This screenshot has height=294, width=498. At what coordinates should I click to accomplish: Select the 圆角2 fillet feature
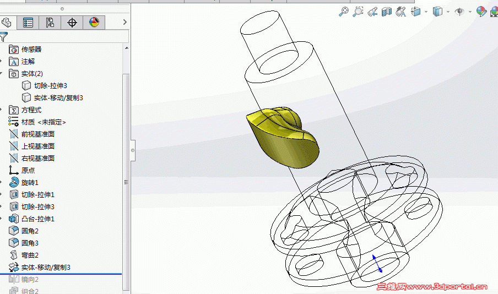[24, 231]
